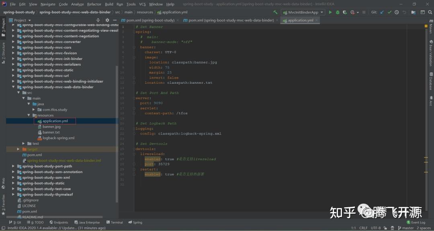Viewport: 434px width, 231px height.
Task: Open Project panel settings gear
Action: tap(107, 20)
